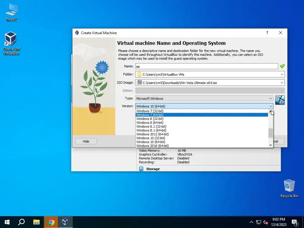
Task: Collapse the Version dropdown showing Windows 10 (64-bit)
Action: [204, 106]
